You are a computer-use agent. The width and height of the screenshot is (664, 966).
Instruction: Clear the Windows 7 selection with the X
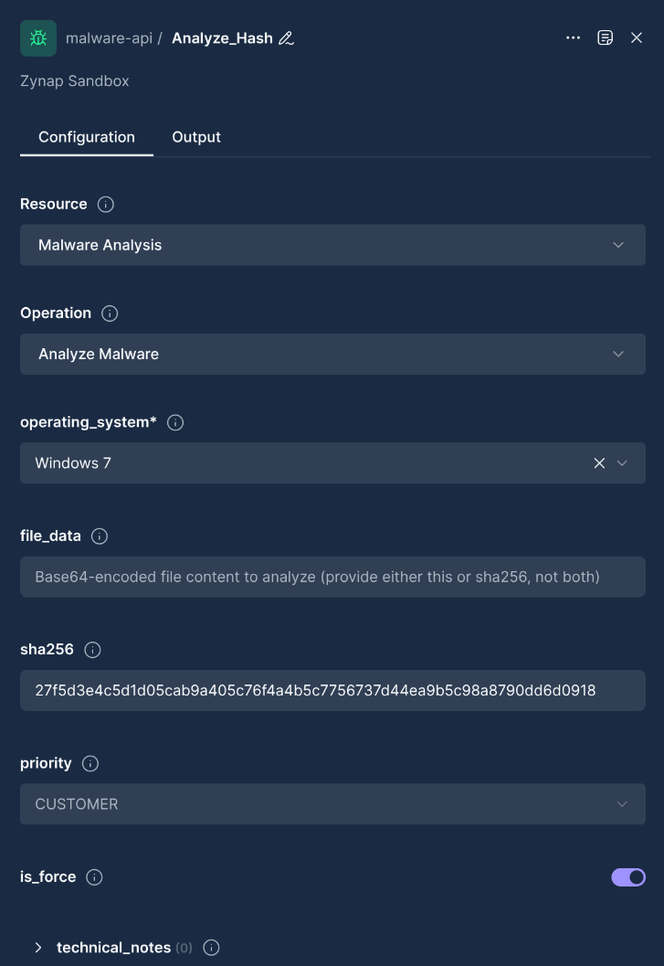[x=599, y=463]
